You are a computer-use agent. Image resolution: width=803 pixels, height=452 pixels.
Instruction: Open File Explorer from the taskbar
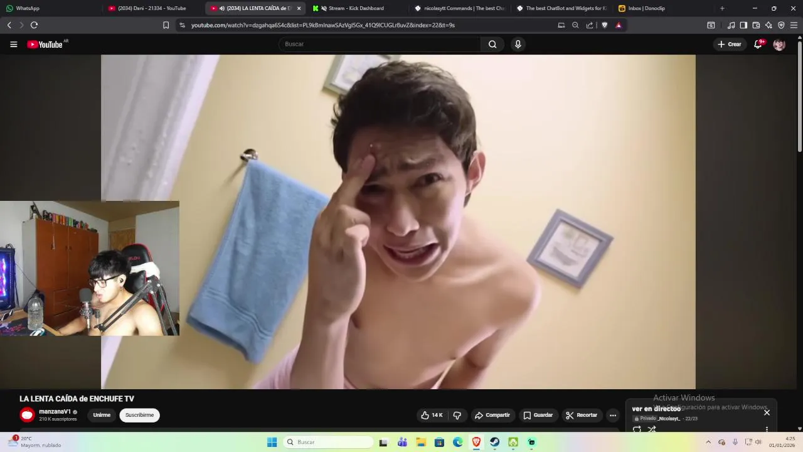coord(420,442)
